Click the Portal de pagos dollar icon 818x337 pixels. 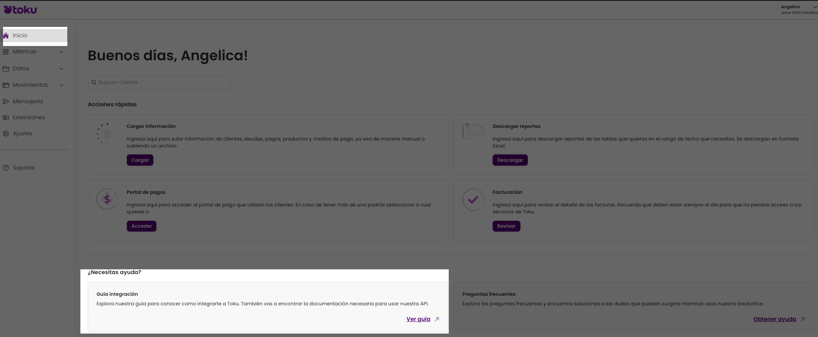coord(107,200)
